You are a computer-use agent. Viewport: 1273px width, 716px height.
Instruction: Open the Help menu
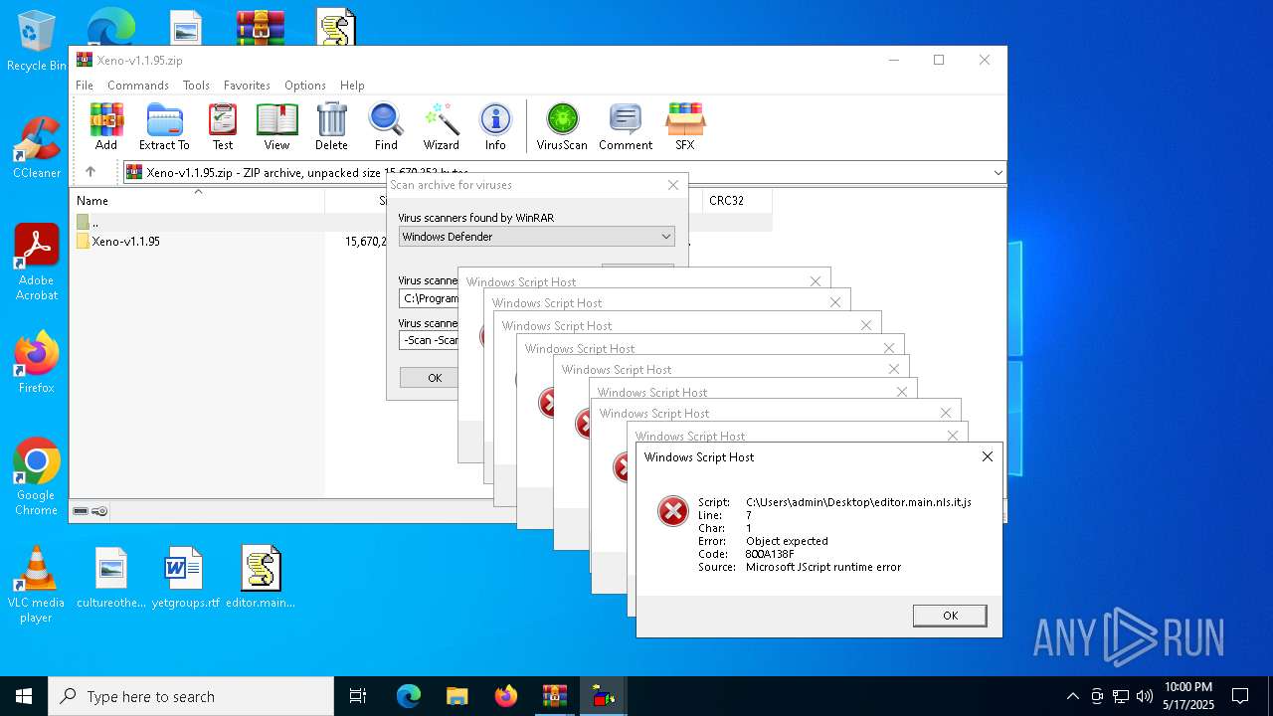352,86
